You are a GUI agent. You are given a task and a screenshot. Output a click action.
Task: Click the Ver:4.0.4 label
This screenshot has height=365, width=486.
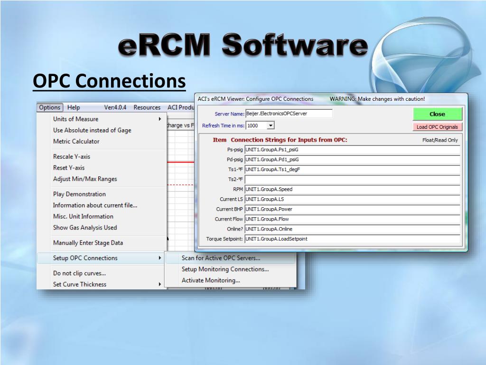pyautogui.click(x=115, y=107)
